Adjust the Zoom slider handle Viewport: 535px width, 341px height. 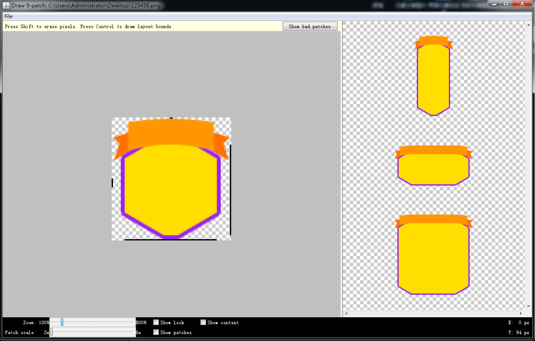click(x=62, y=322)
